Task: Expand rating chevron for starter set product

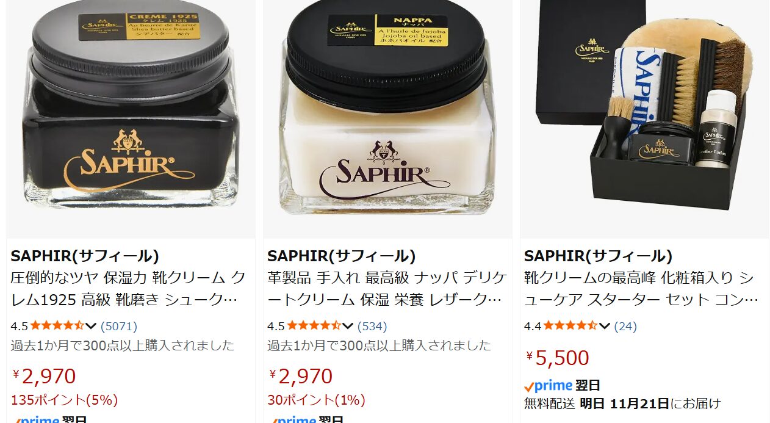Action: (605, 326)
